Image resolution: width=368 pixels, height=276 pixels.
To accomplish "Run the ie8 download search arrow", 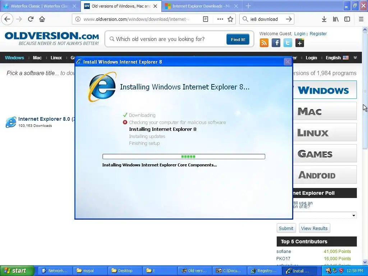I will (x=289, y=19).
